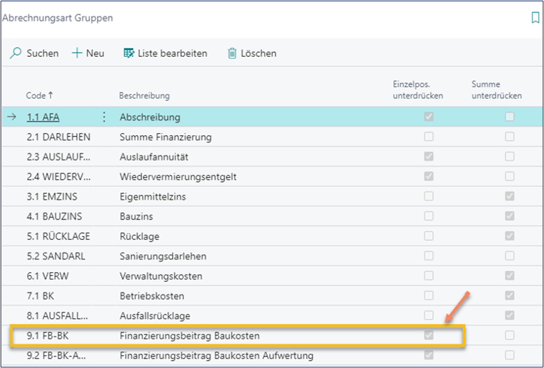This screenshot has width=544, height=368.
Task: Click the Summe Finanzierung description
Action: tap(166, 137)
